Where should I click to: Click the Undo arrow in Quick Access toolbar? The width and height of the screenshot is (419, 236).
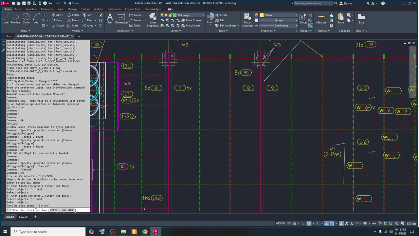click(50, 3)
